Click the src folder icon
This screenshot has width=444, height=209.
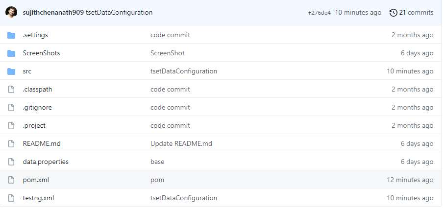click(11, 71)
